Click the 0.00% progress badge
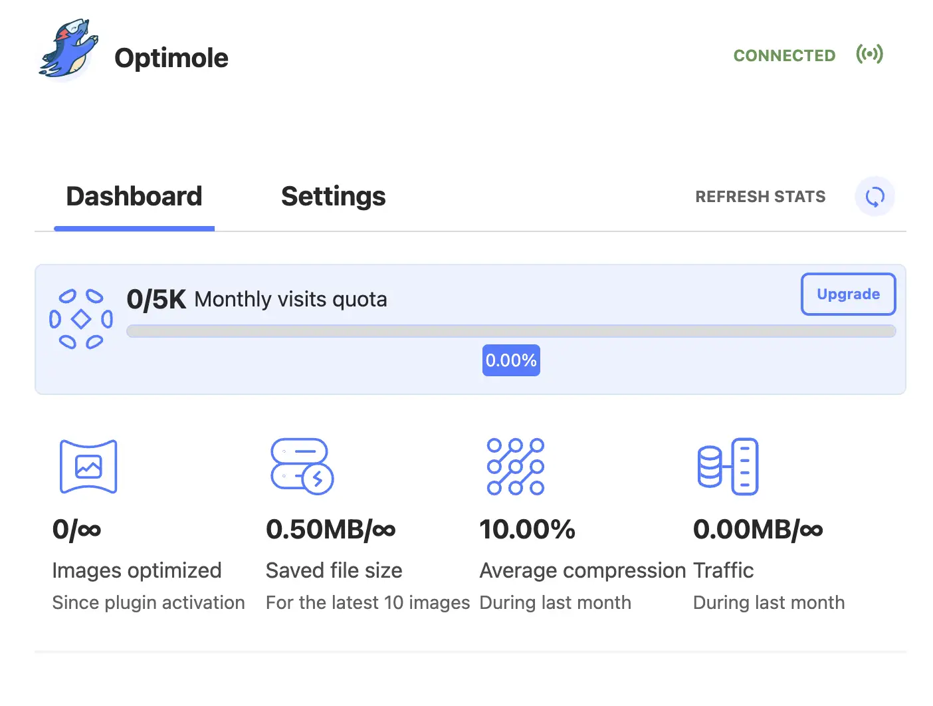The image size is (933, 706). click(x=511, y=360)
